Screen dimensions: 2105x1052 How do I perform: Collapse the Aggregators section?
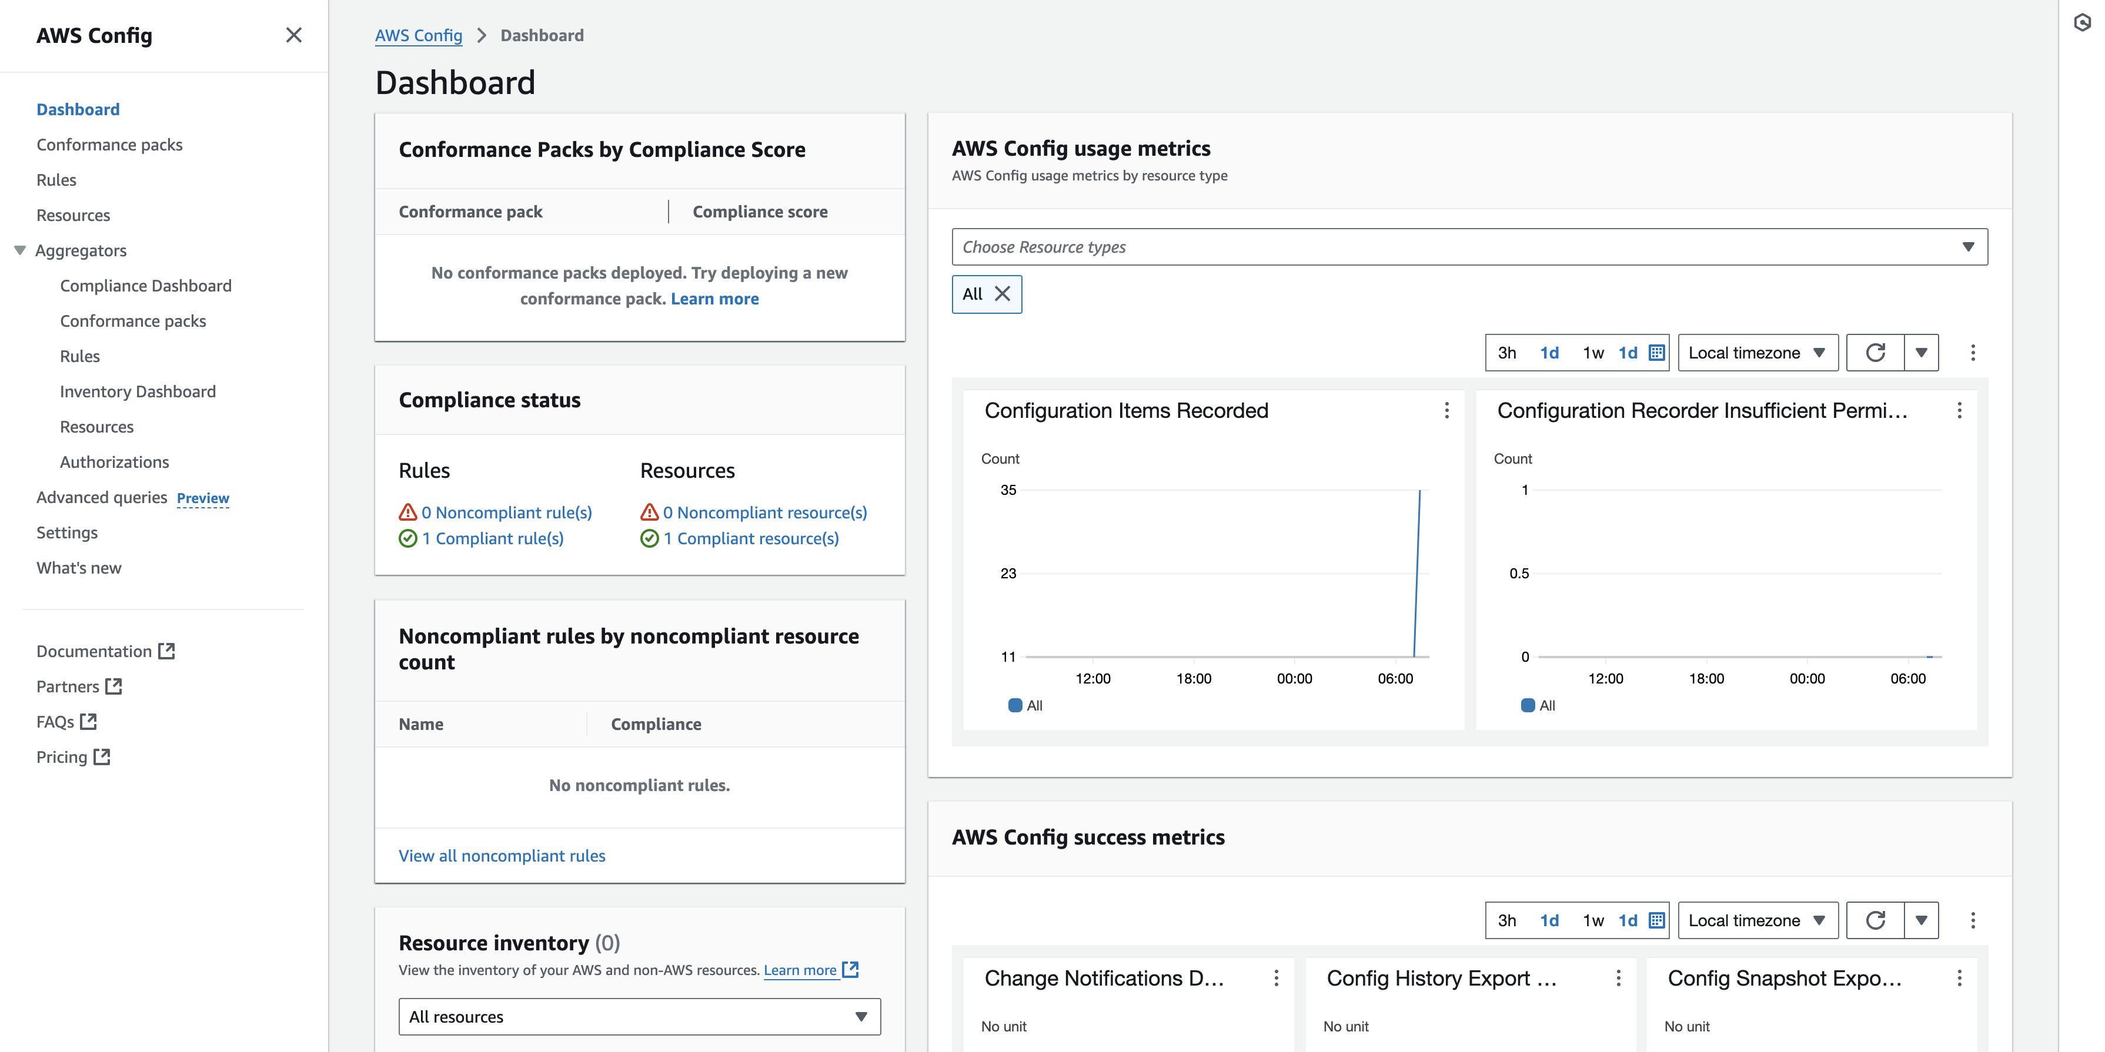coord(21,251)
